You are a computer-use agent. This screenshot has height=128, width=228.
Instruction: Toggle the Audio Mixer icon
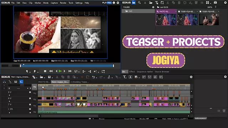150,77
